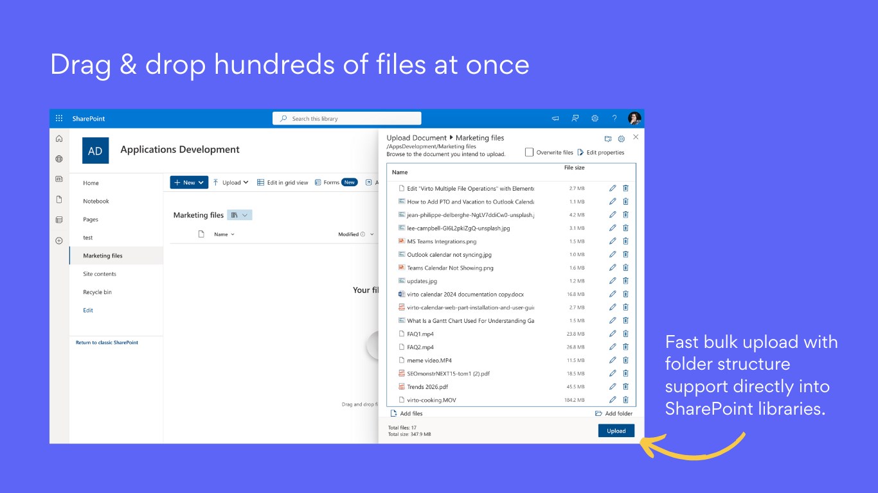Edit properties of MS Teams Integrations.png
Viewport: 878px width, 493px height.
click(x=613, y=241)
